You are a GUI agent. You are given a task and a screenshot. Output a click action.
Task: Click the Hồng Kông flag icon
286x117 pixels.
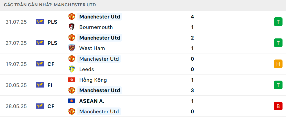[x=72, y=80]
